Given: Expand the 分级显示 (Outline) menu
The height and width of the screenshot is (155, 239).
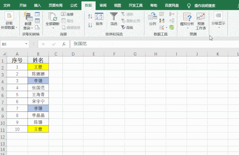Looking at the screenshot, I should point(218,20).
